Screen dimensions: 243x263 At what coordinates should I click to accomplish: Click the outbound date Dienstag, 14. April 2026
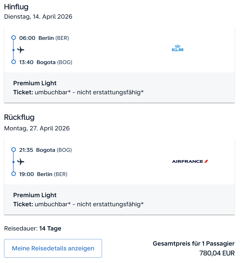coord(38,17)
